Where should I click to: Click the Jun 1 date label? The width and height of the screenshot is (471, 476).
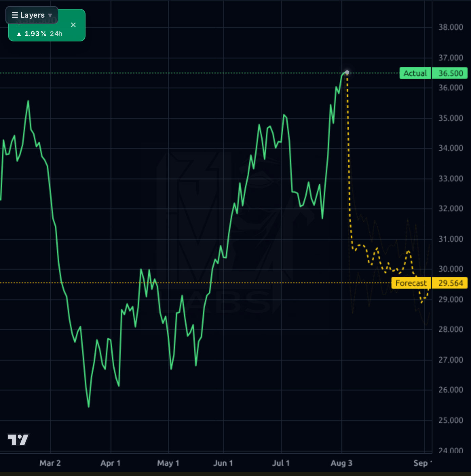pos(223,463)
